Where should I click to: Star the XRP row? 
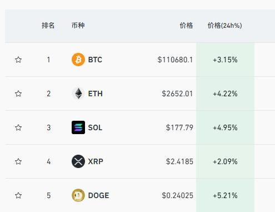(18, 161)
